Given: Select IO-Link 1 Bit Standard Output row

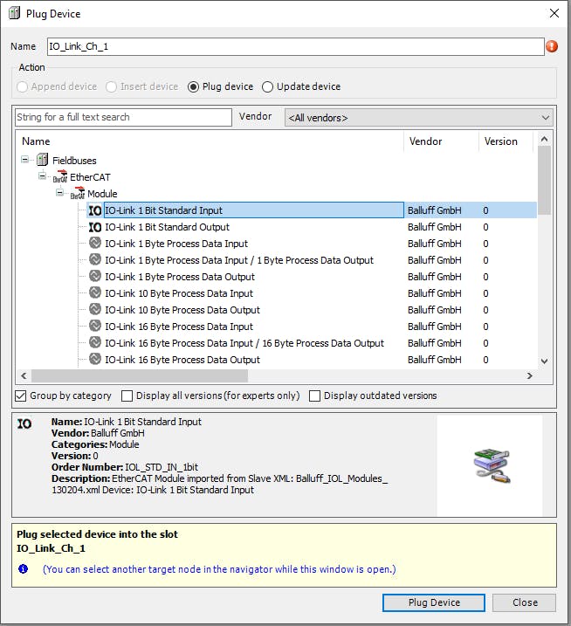Looking at the screenshot, I should 312,227.
